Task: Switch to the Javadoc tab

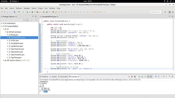Action: coord(53,77)
